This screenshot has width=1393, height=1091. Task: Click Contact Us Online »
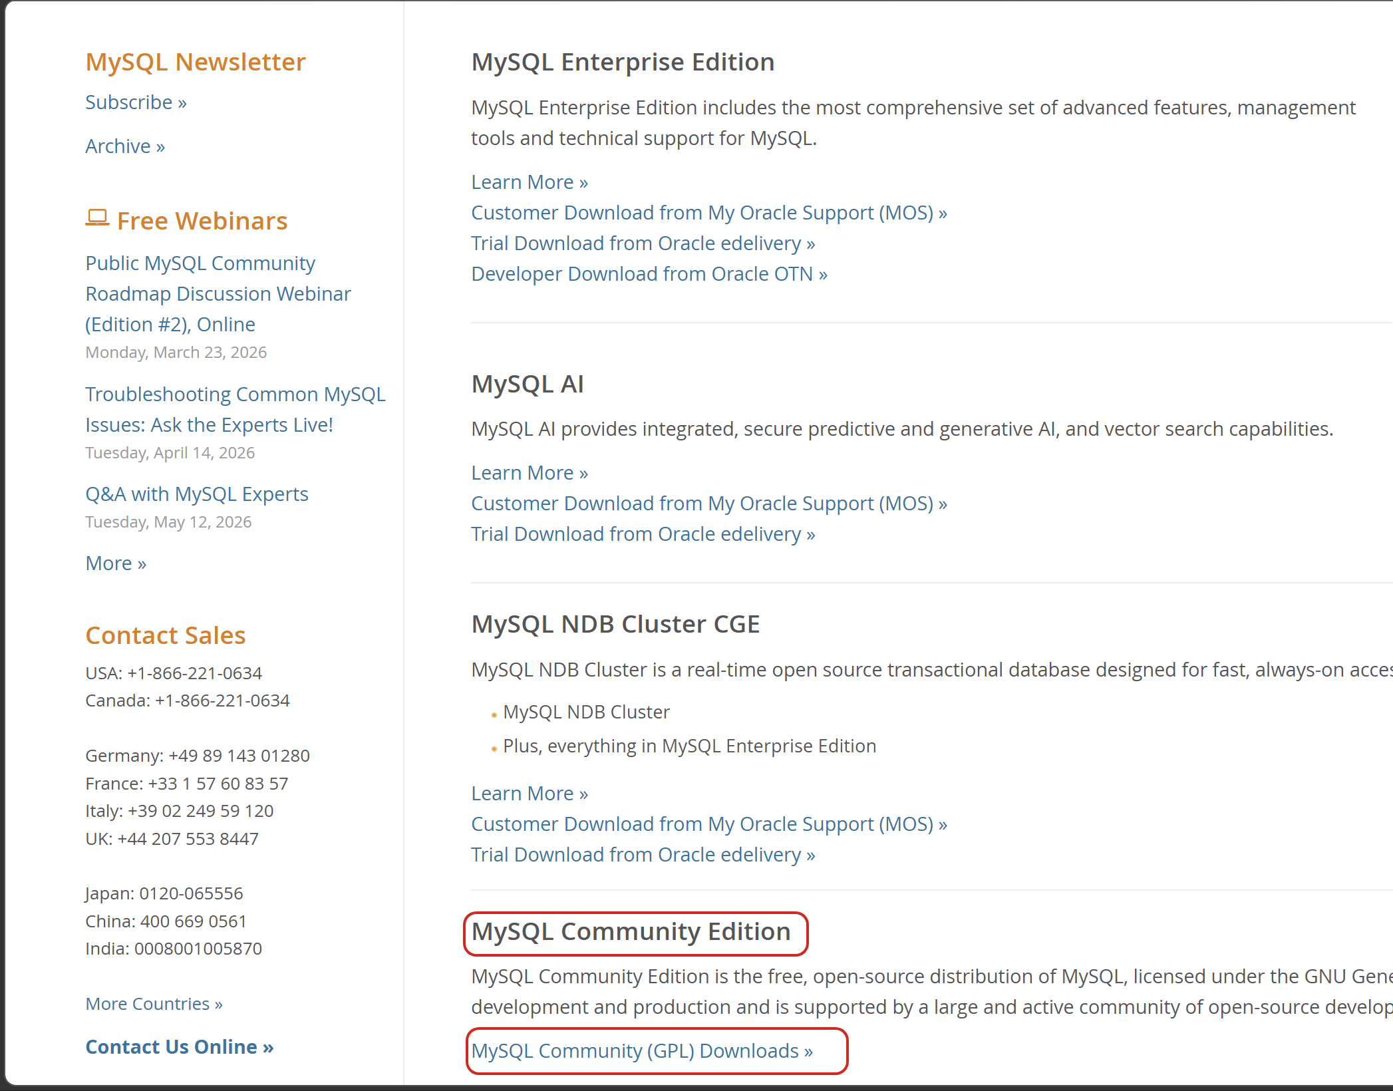pyautogui.click(x=180, y=1047)
